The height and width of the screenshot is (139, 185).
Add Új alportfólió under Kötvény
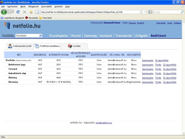coord(170,78)
